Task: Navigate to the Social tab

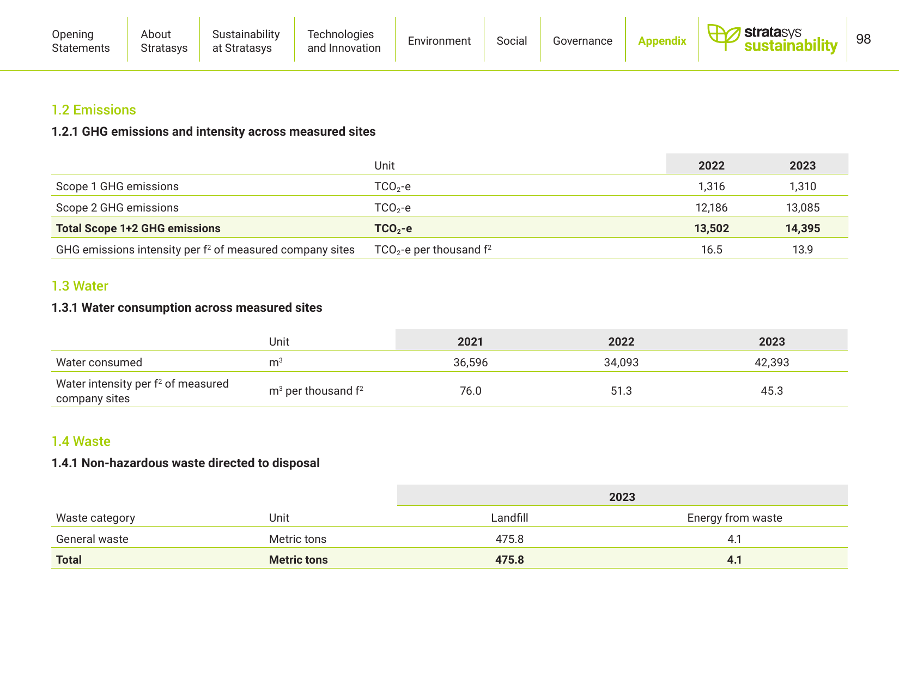Action: [x=512, y=41]
